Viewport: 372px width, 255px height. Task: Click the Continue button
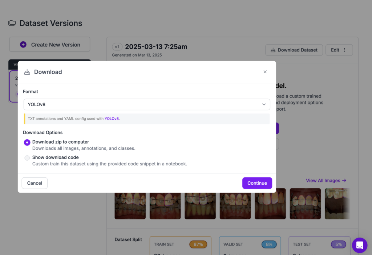257,183
